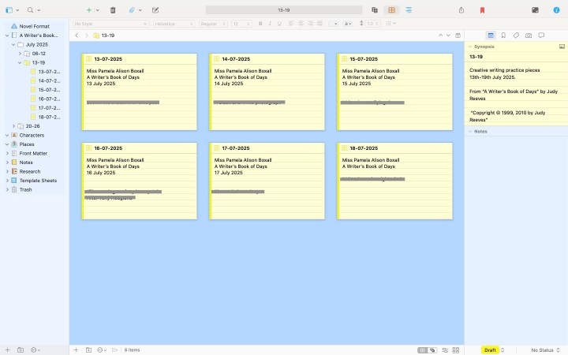Select the Characters folder in Binder

(x=32, y=135)
